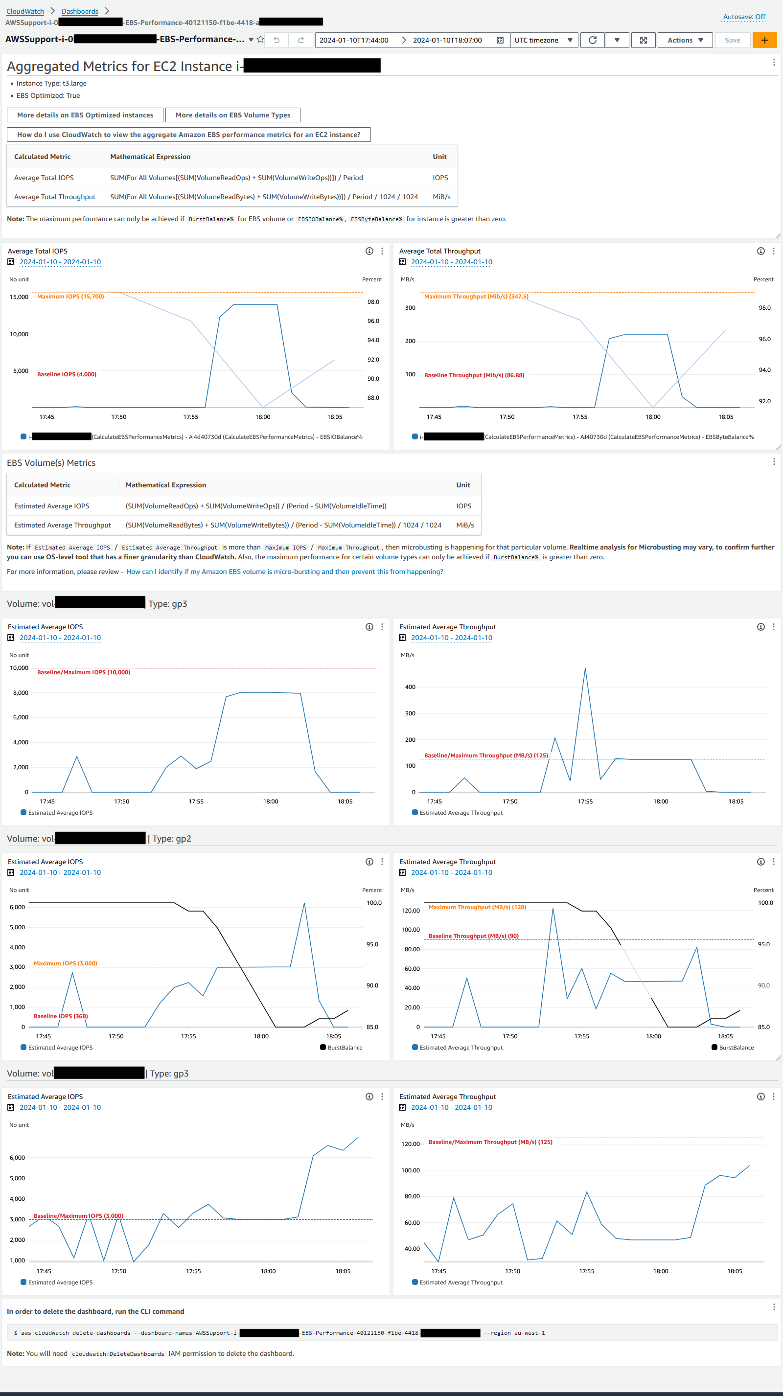Refresh the dashboard with the refresh icon
This screenshot has height=1396, width=783.
click(x=592, y=40)
